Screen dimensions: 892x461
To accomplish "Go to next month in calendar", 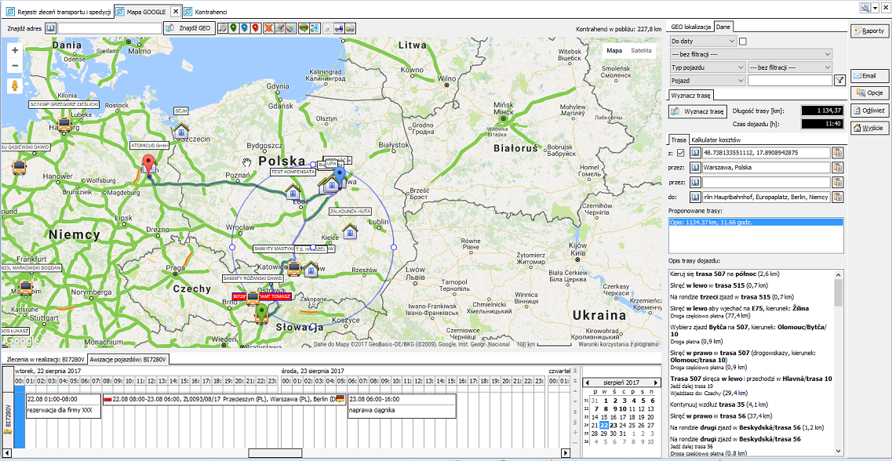I will click(657, 381).
